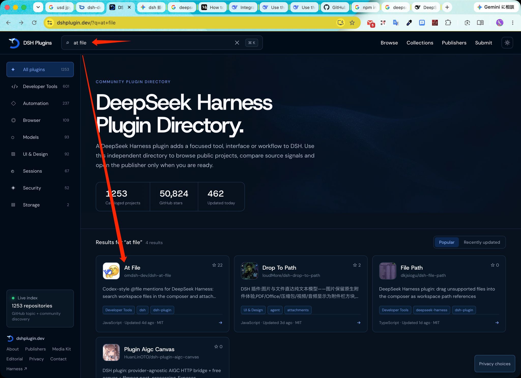
Task: Open File Path card arrow link
Action: (497, 323)
